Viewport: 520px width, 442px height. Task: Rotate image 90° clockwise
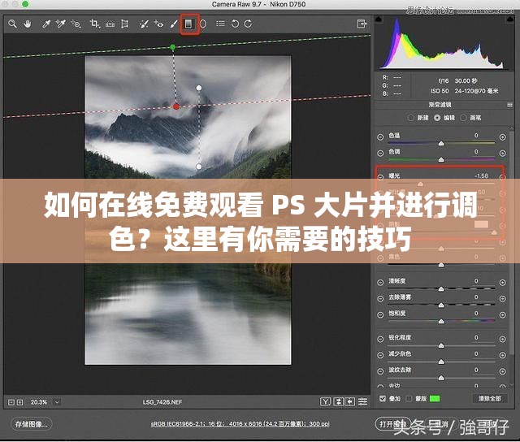(x=248, y=24)
